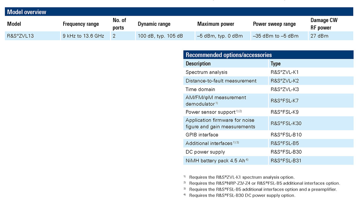The height and width of the screenshot is (208, 363).
Task: Click the 'Damage CW RF power' column header
Action: (324, 24)
